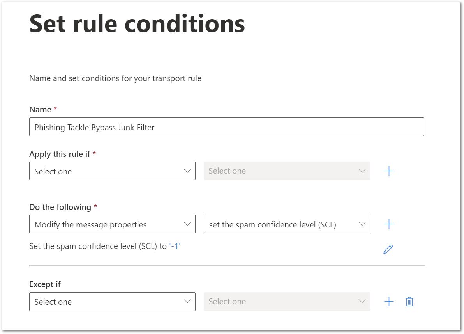Select the transport rule description text
Viewport: 464px width, 334px height.
click(115, 78)
